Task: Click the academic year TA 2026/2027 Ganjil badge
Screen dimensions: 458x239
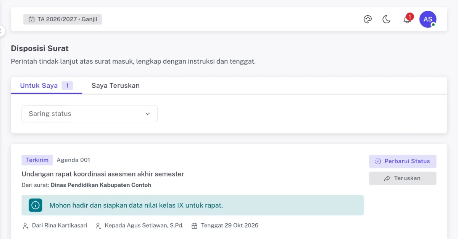Action: [63, 19]
